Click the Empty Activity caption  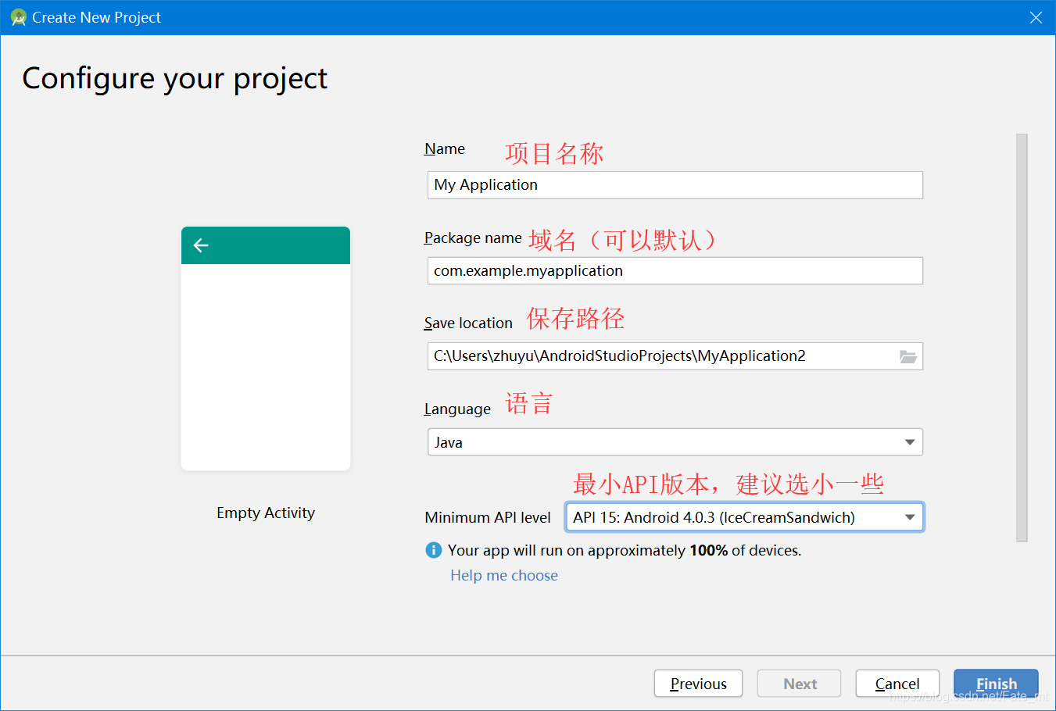266,513
